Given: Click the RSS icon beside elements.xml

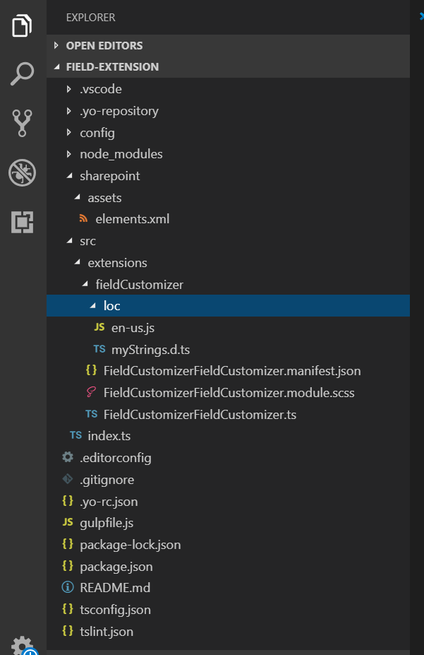Looking at the screenshot, I should (84, 218).
